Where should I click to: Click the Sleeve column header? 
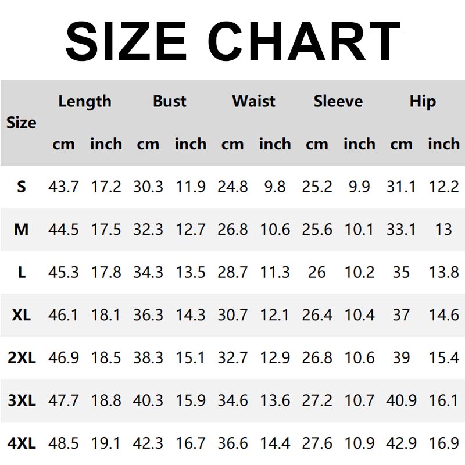[x=338, y=101]
